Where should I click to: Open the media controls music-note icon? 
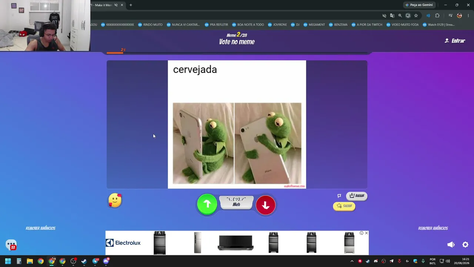pyautogui.click(x=450, y=16)
